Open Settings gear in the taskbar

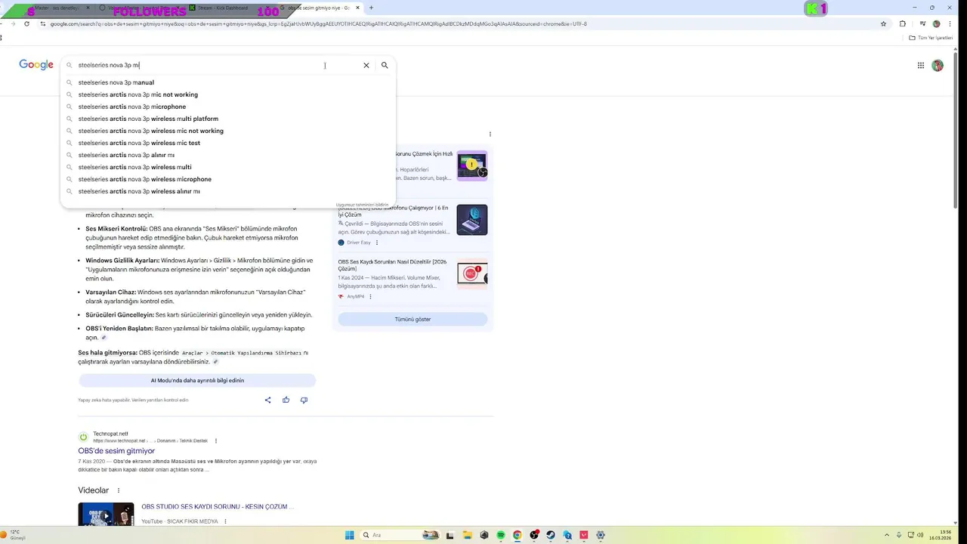(601, 535)
